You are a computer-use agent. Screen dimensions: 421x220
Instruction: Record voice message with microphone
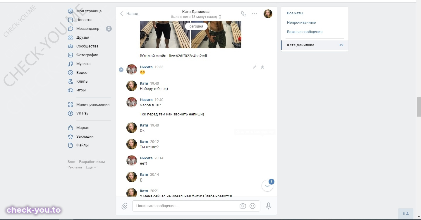[x=269, y=206]
